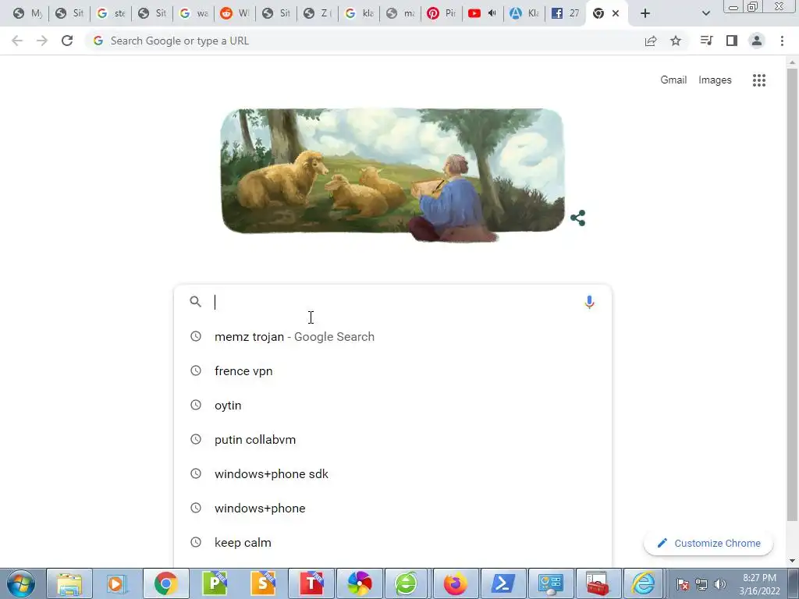This screenshot has width=799, height=599.
Task: Open the Chrome three-dot menu
Action: [x=782, y=41]
